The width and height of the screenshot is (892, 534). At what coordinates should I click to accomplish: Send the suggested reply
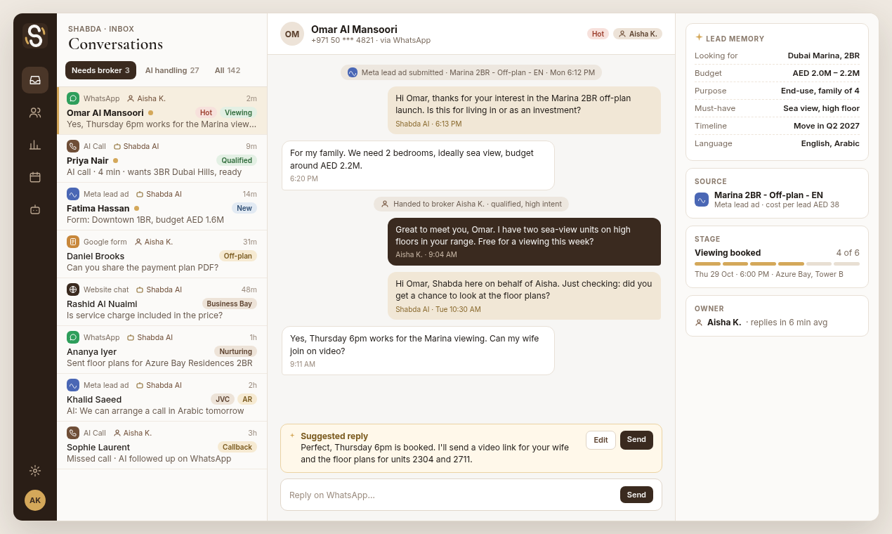[636, 440]
